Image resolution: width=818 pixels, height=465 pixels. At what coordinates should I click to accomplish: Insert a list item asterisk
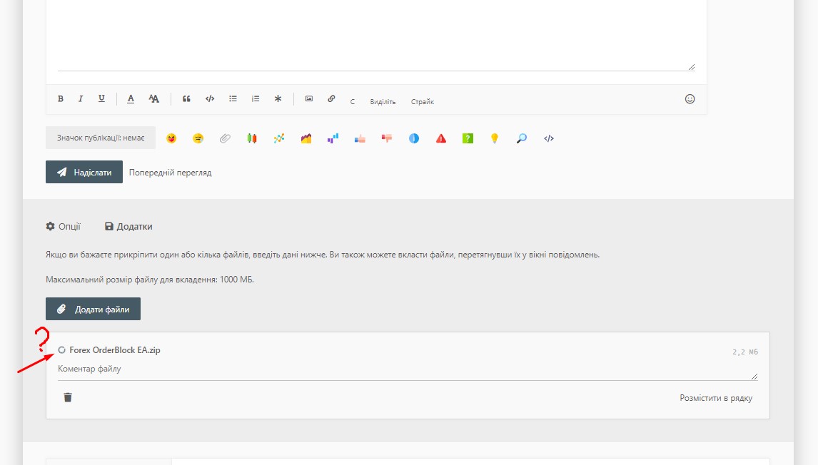(278, 98)
